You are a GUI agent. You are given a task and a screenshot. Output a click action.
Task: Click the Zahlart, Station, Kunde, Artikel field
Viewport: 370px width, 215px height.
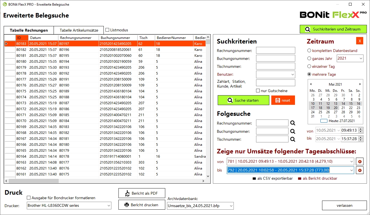pos(276,83)
